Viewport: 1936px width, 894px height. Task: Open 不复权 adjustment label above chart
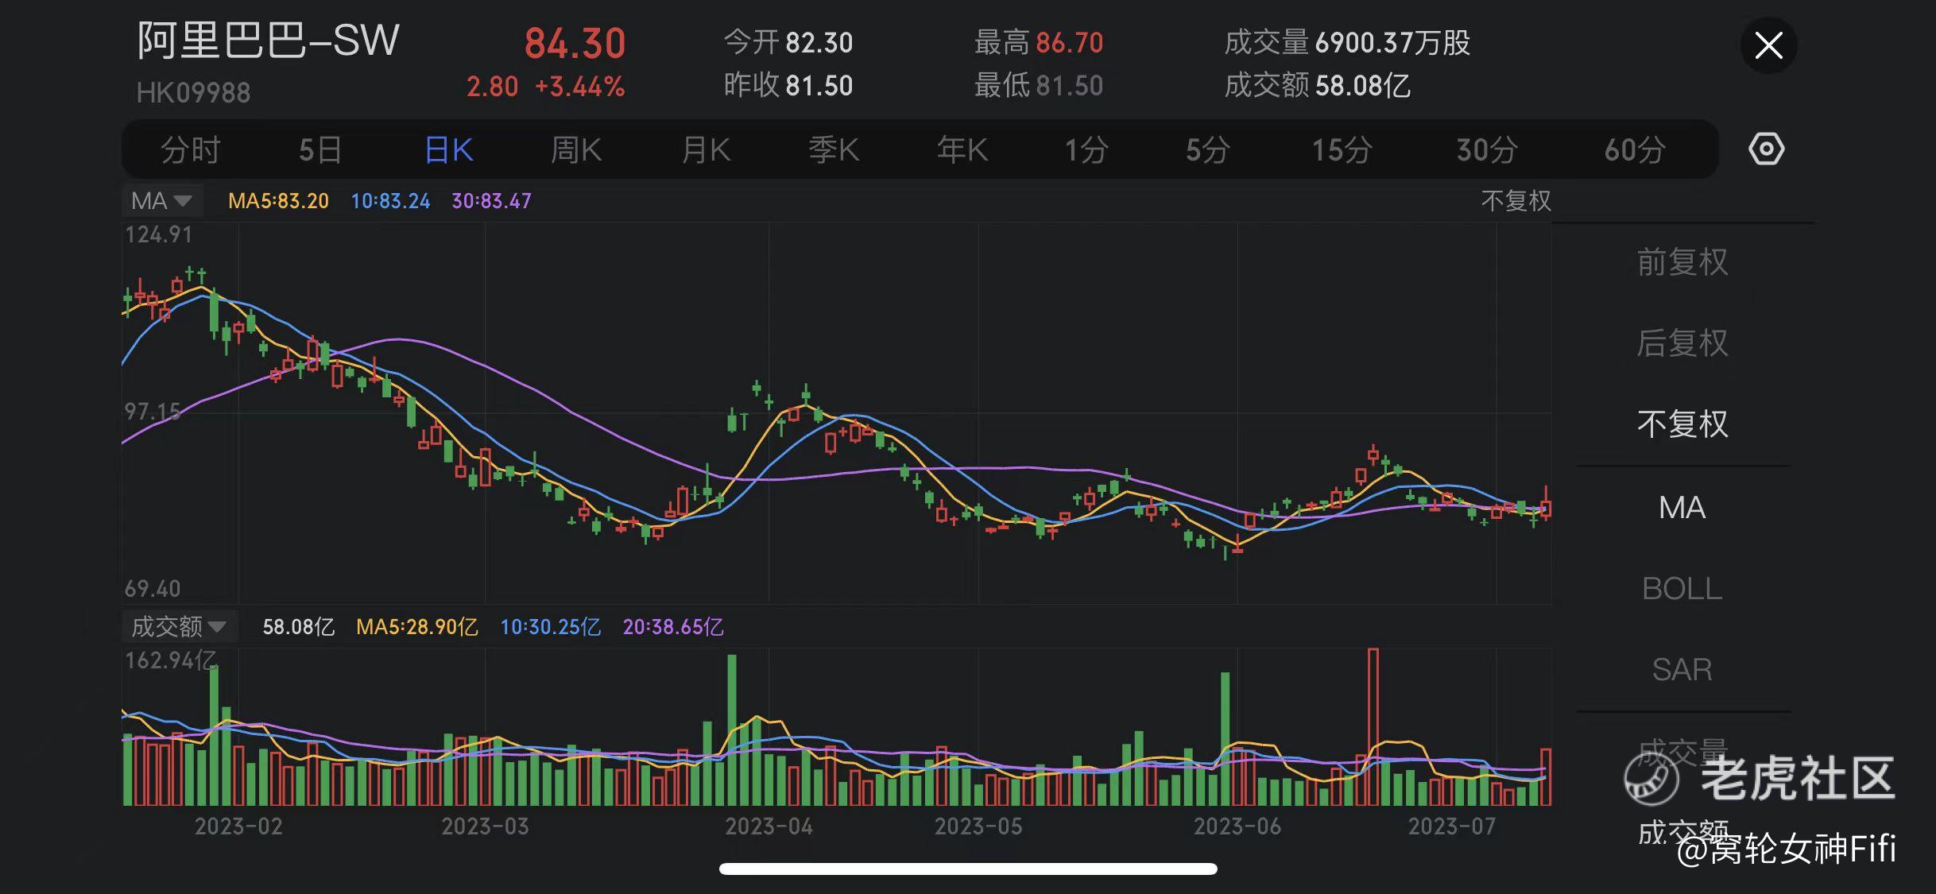(1516, 200)
